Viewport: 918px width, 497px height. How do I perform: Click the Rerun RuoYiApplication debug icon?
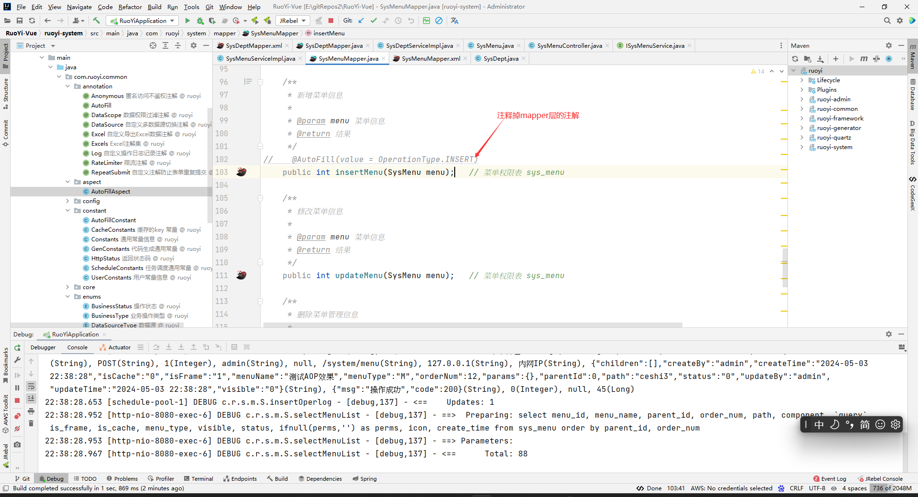point(17,347)
